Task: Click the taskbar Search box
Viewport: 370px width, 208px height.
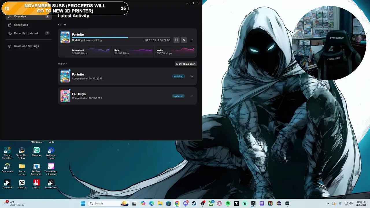Action: tap(109, 203)
